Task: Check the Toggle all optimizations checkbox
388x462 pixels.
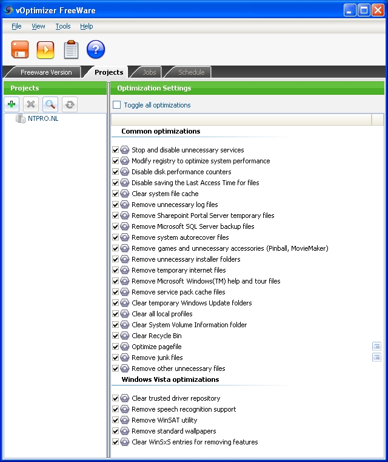Action: click(117, 105)
